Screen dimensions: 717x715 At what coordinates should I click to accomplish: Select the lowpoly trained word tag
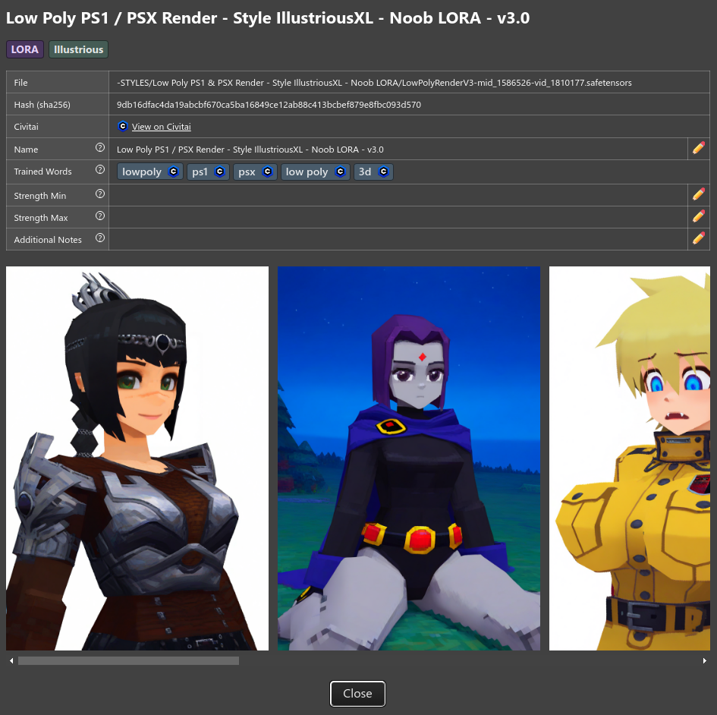[150, 172]
